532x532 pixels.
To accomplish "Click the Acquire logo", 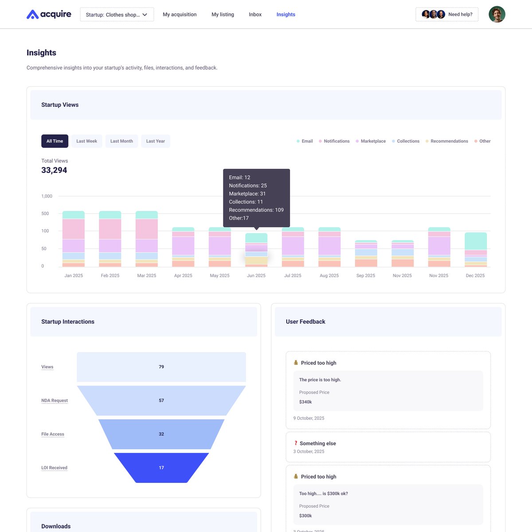I will click(49, 14).
